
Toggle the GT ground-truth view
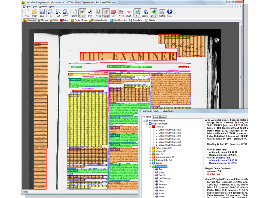[137, 13]
